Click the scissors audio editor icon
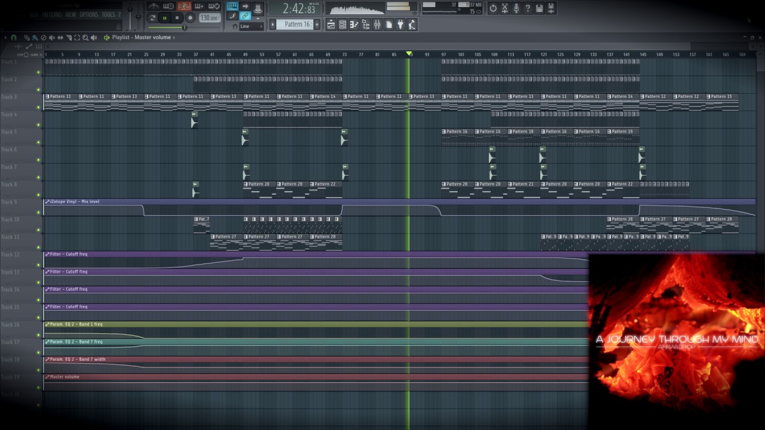The width and height of the screenshot is (765, 430). 504,8
